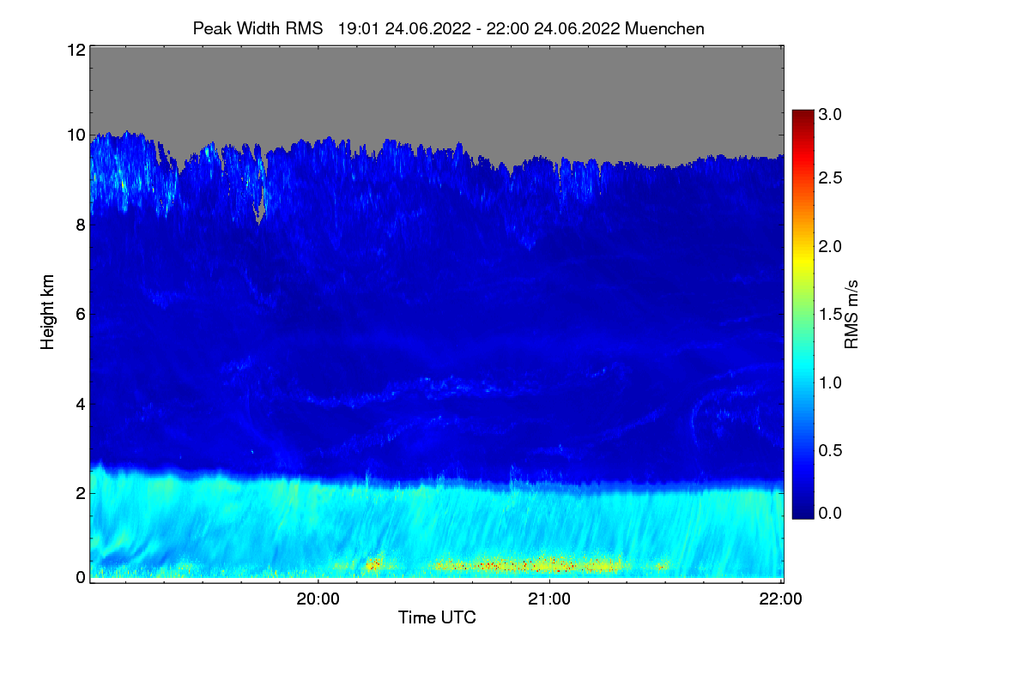Click the height axis tick label 12

[x=75, y=50]
